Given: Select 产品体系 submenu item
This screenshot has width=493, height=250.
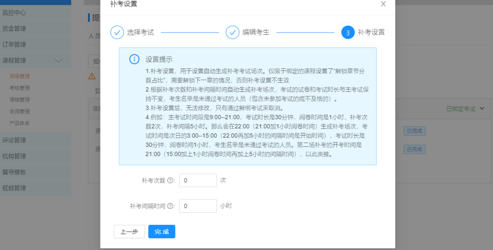Looking at the screenshot, I should 20,123.
